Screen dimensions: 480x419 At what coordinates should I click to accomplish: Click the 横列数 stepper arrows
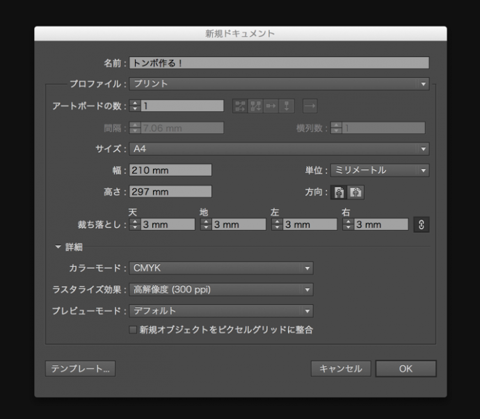click(x=336, y=128)
